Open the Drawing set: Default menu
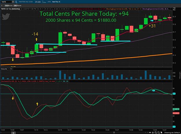The height and width of the screenshot is (134, 181). coord(172,133)
